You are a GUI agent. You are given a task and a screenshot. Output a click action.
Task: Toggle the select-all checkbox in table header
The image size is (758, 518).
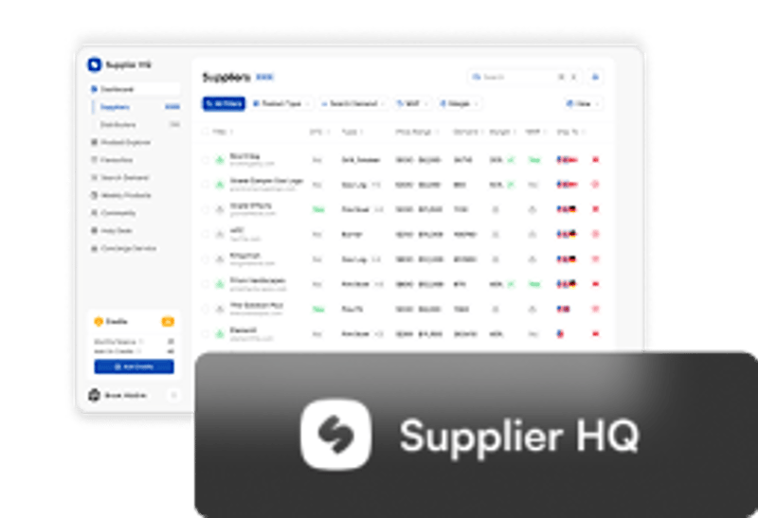point(206,132)
